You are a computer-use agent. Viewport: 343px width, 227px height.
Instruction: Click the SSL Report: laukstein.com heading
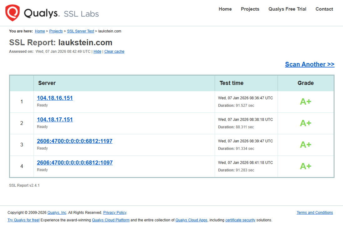(x=61, y=42)
